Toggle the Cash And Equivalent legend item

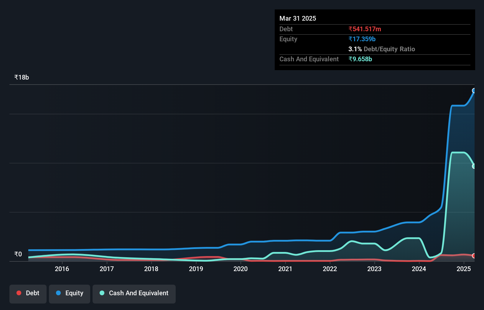pos(134,294)
